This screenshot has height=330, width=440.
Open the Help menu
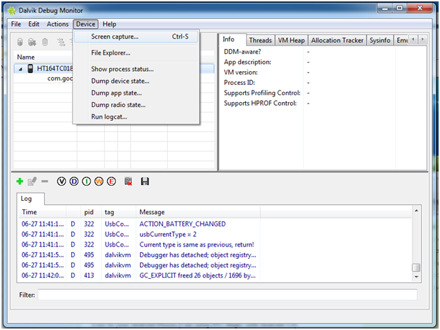click(109, 24)
